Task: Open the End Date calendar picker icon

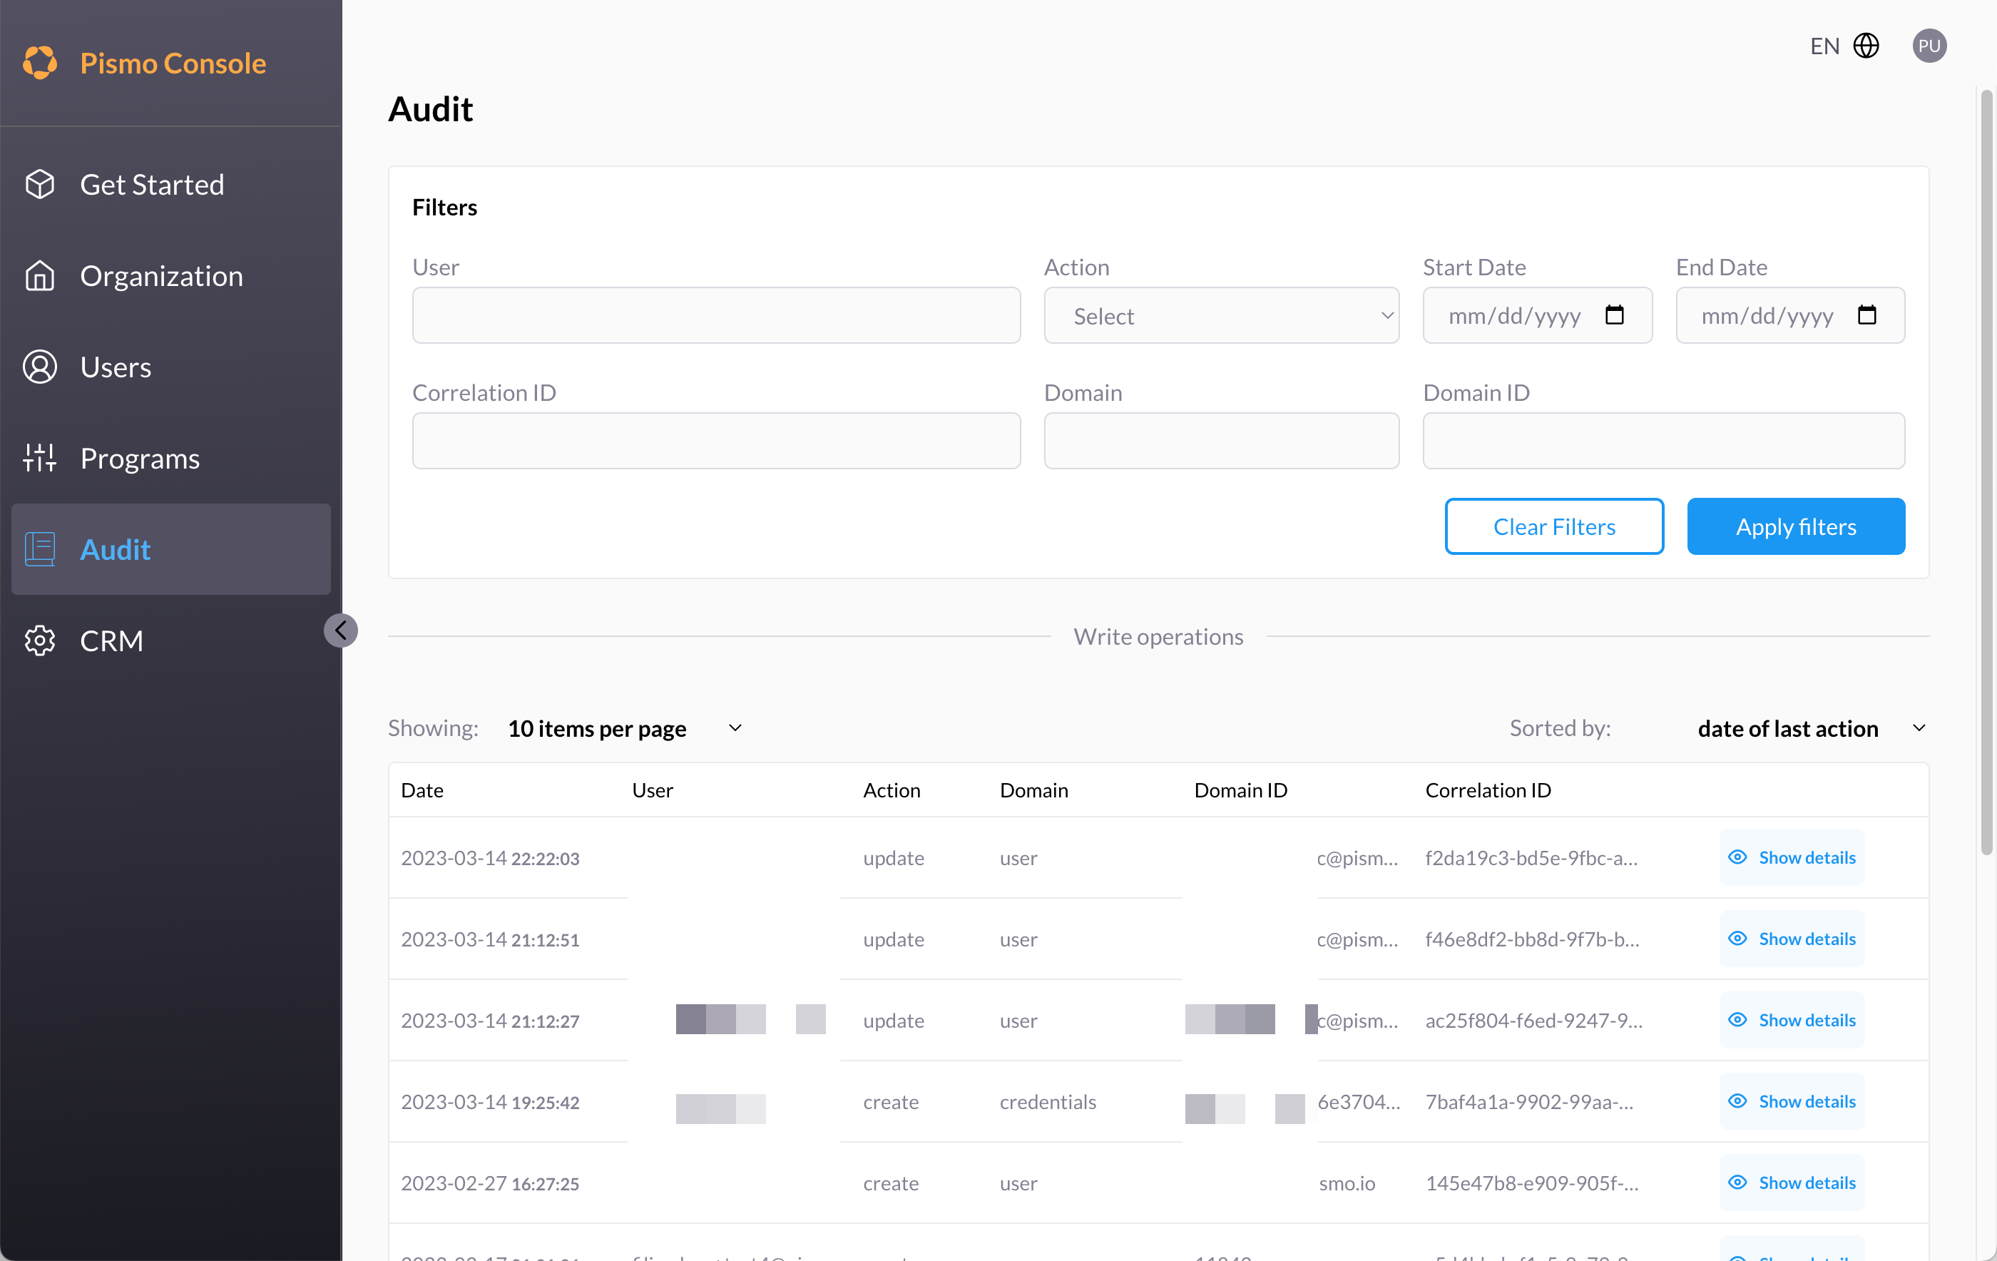Action: (1866, 315)
